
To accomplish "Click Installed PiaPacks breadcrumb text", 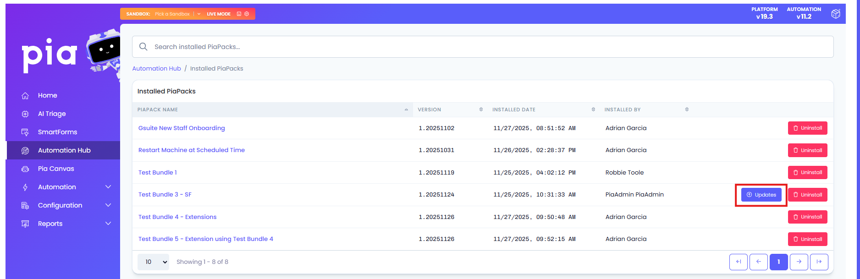I will coord(217,69).
